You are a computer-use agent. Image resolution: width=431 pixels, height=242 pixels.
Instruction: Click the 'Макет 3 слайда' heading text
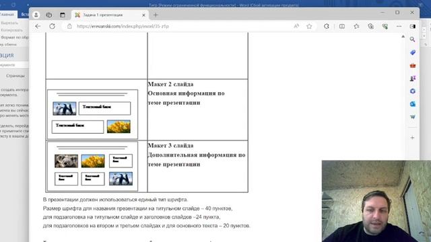(170, 145)
